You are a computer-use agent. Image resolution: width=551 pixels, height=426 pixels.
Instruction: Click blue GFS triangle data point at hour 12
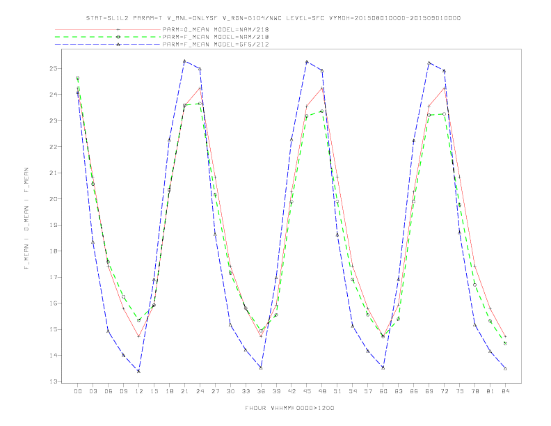(139, 371)
